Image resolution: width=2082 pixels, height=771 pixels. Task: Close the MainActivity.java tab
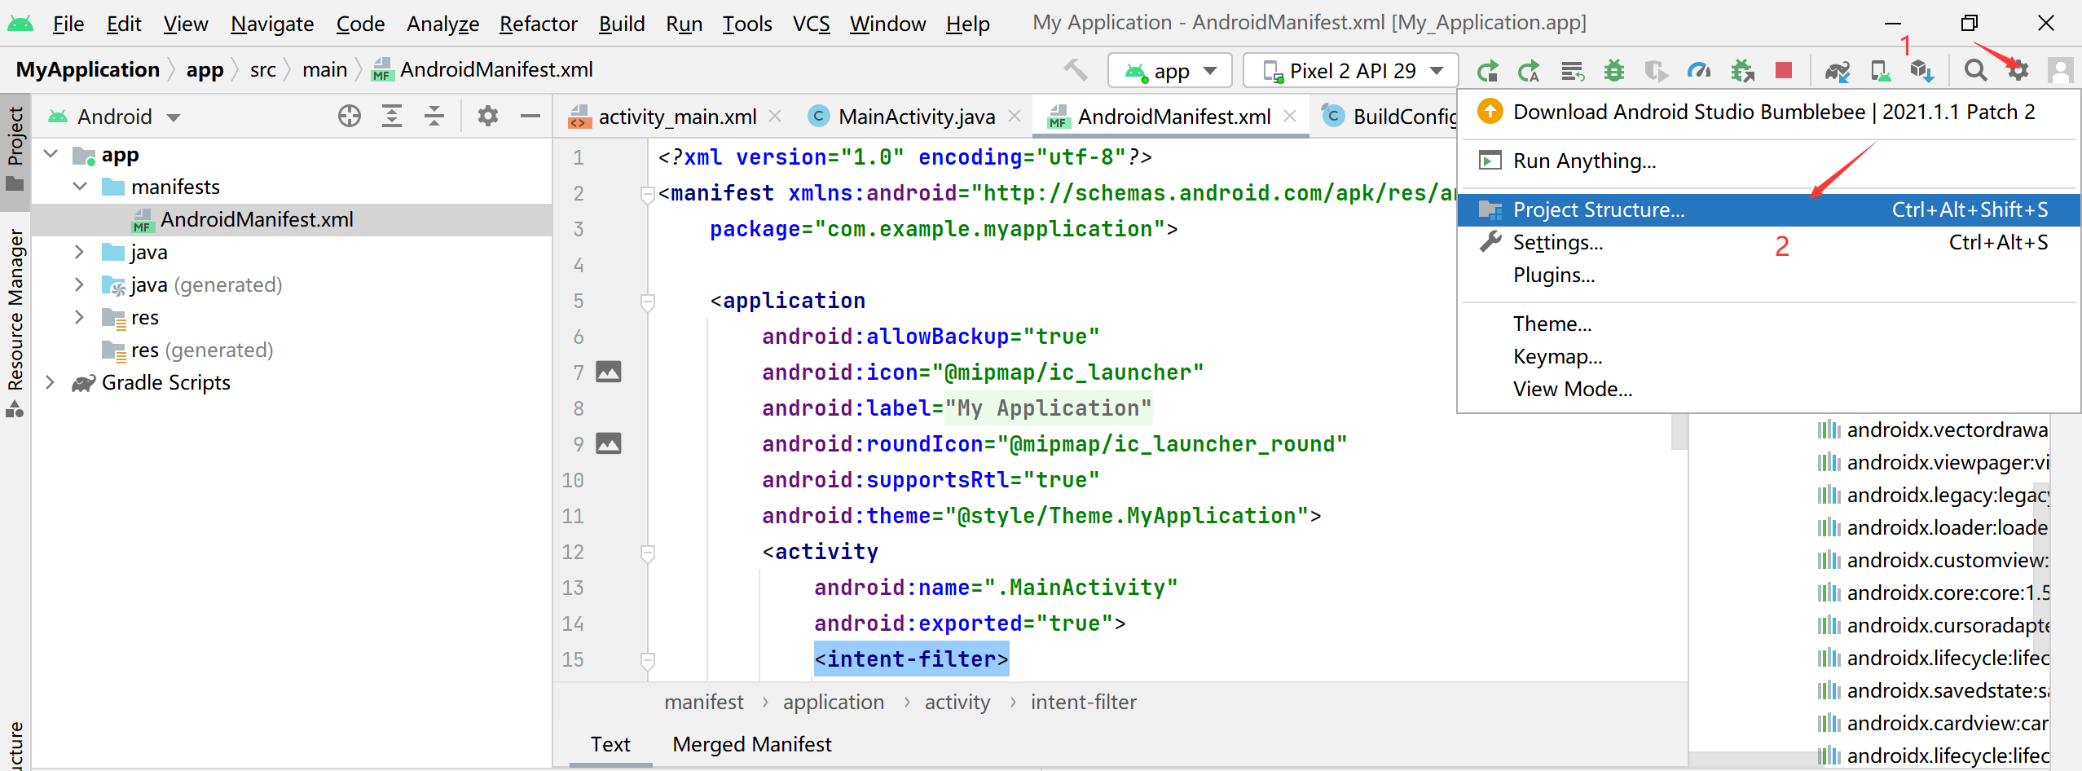1015,116
